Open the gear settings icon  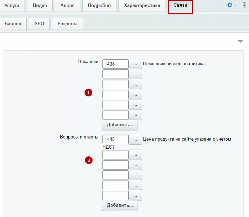pyautogui.click(x=230, y=5)
